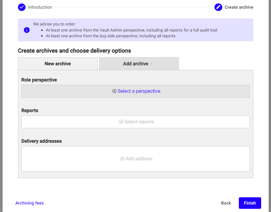Click the Add address text
Viewport: 271px width, 212px height.
[139, 159]
